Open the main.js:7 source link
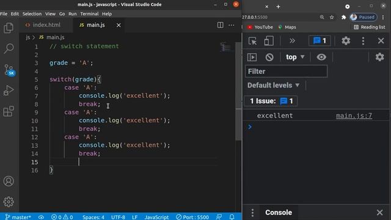This screenshot has width=391, height=220. click(x=354, y=116)
